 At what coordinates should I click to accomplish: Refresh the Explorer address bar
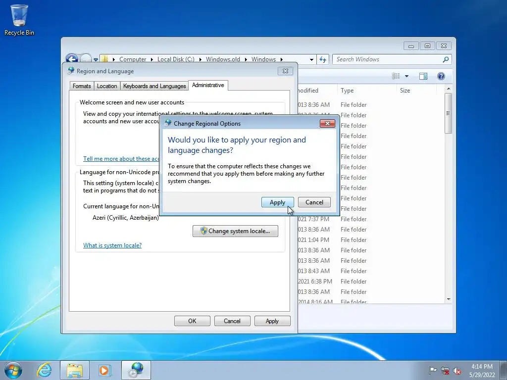(x=323, y=59)
